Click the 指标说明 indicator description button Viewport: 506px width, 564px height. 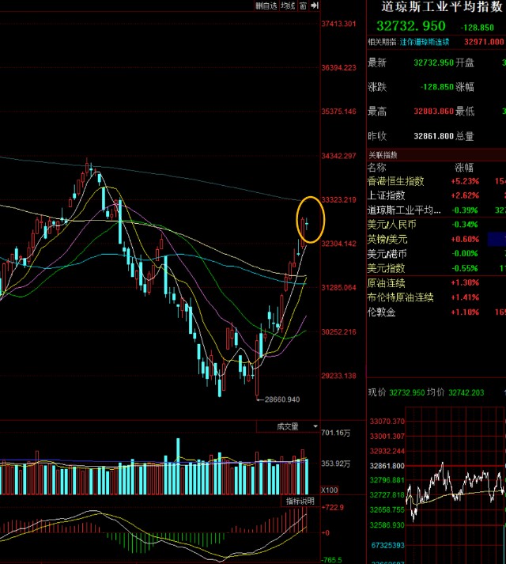(x=300, y=501)
